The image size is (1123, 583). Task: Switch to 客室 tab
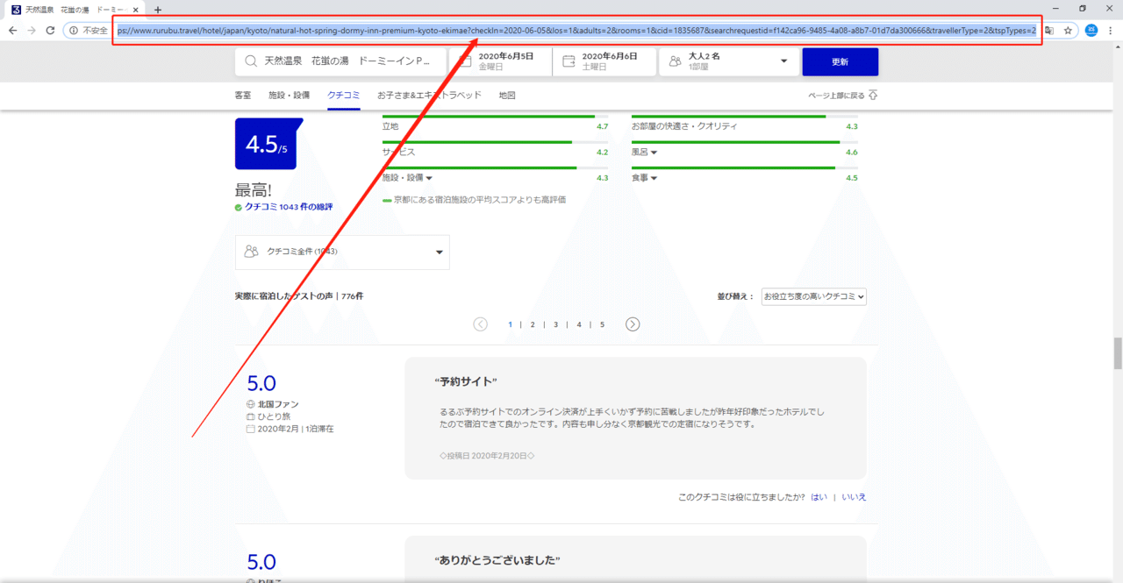click(243, 95)
